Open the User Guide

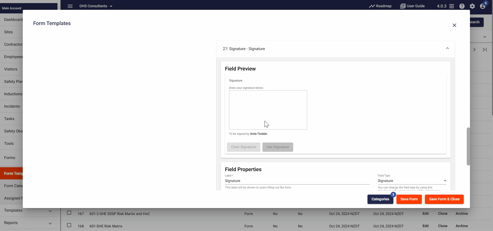[x=413, y=6]
